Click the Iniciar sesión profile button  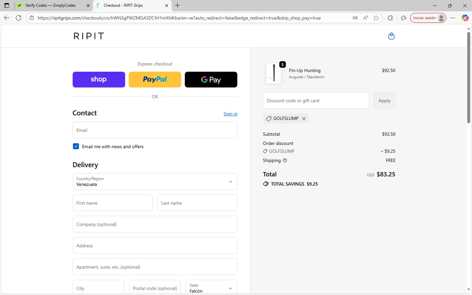click(x=428, y=18)
